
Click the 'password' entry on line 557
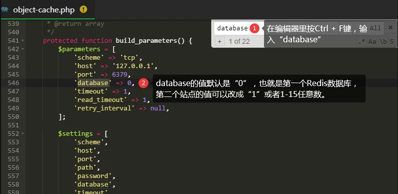point(93,176)
